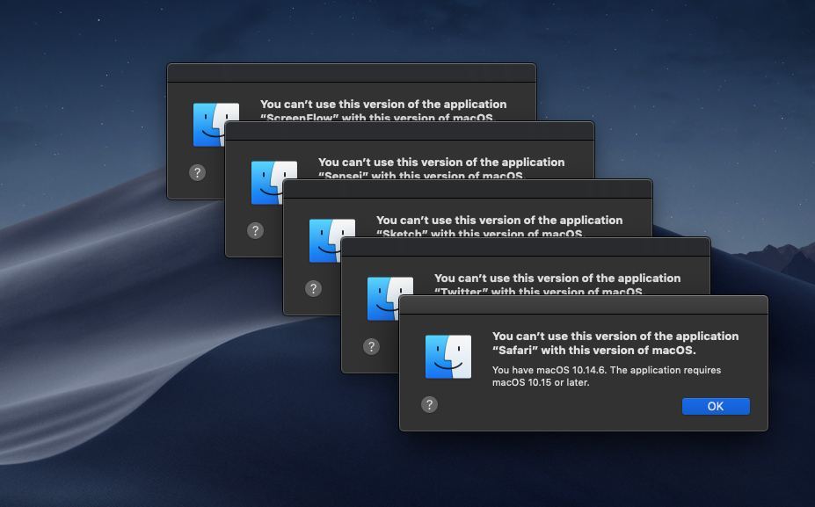Open help in the Sensei dialog
Image resolution: width=815 pixels, height=507 pixels.
tap(255, 230)
